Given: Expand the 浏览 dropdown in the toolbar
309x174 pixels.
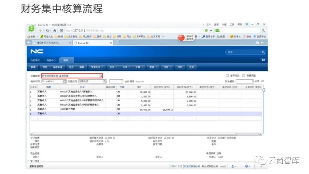Looking at the screenshot, I should [167, 67].
